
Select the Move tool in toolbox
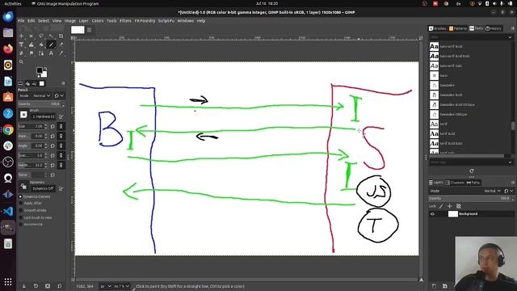click(x=21, y=36)
